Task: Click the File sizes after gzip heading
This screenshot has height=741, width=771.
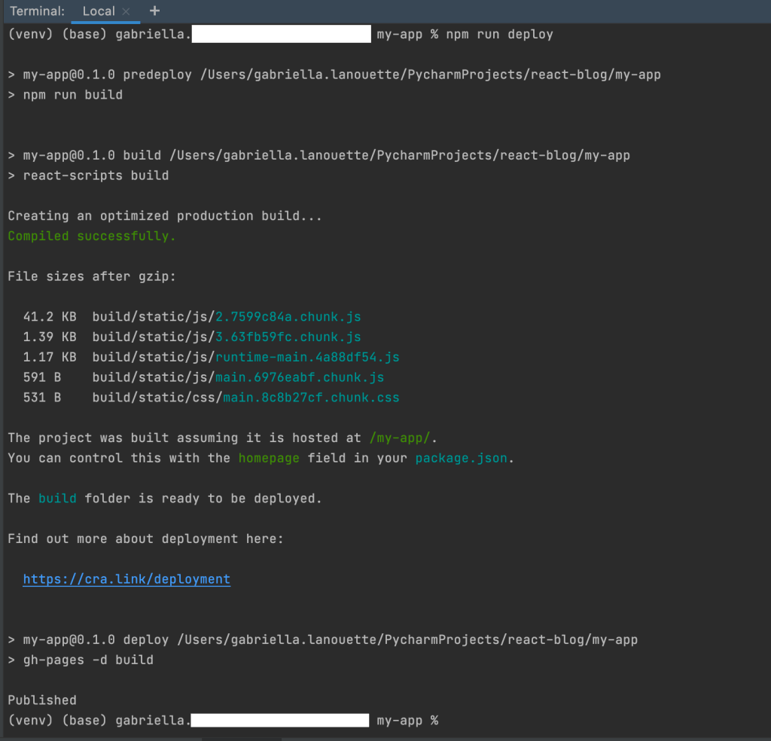Action: pos(92,276)
